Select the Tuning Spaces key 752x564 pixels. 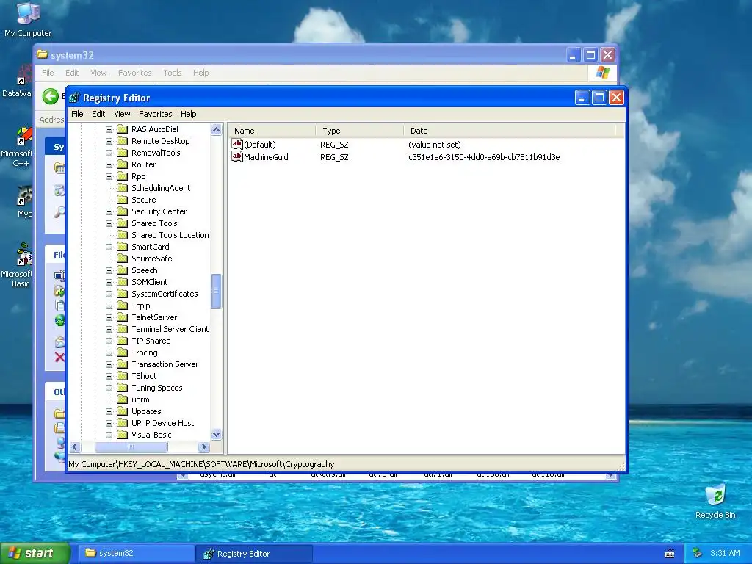[157, 388]
